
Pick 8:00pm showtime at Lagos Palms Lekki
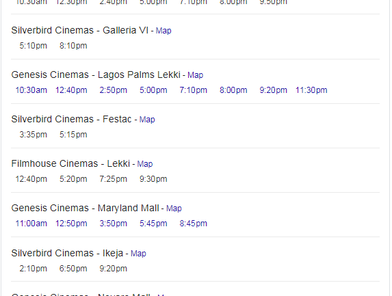(x=233, y=90)
